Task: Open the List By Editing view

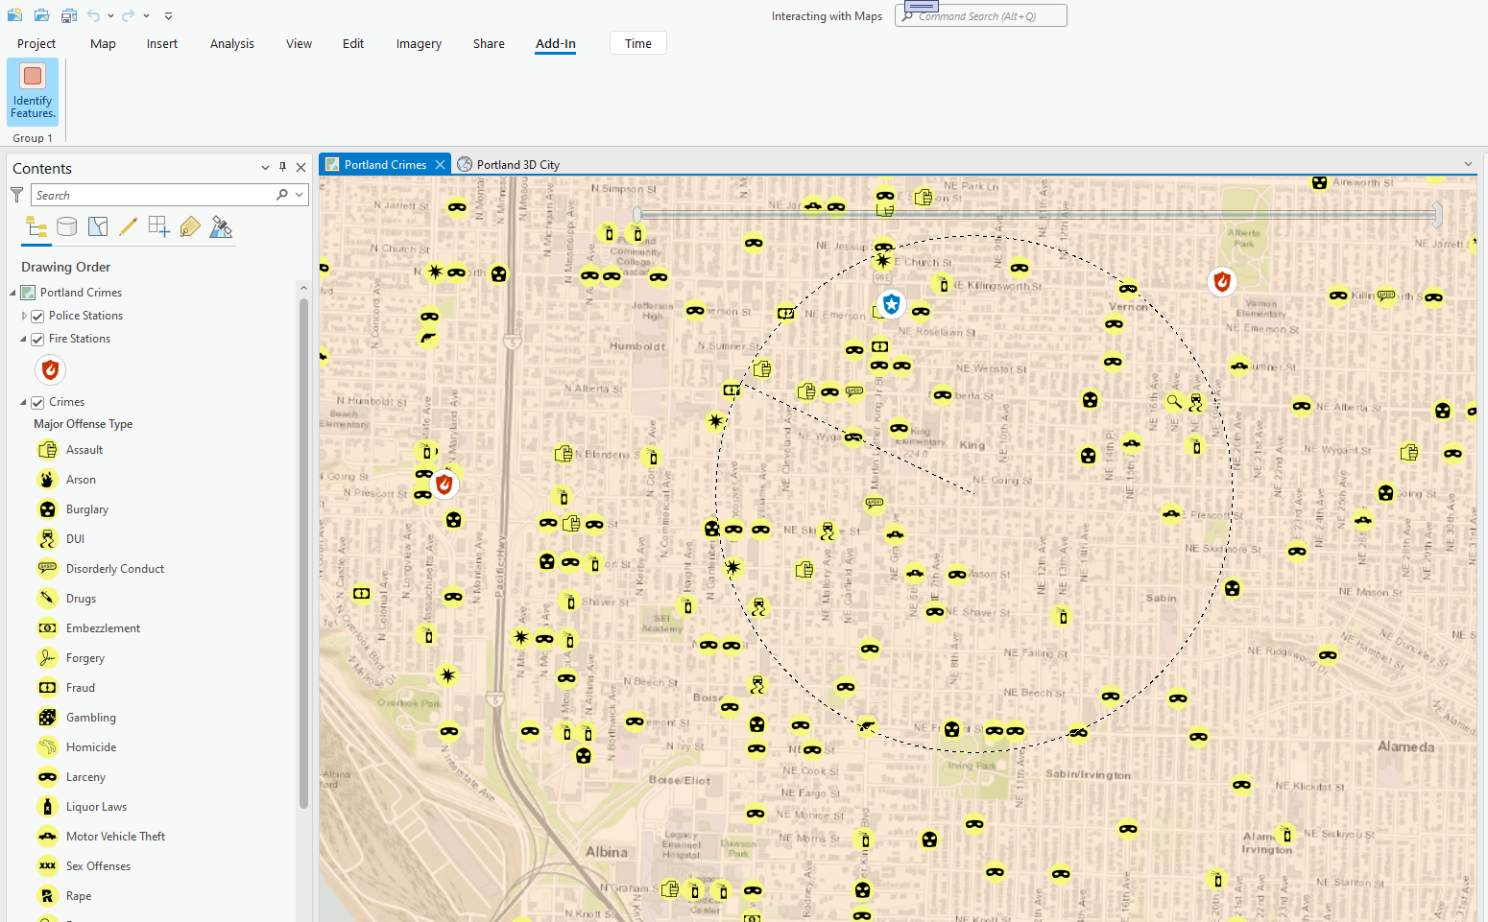Action: (x=129, y=226)
